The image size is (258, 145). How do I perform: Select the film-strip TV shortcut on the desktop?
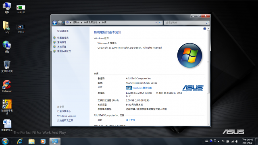tap(7, 107)
